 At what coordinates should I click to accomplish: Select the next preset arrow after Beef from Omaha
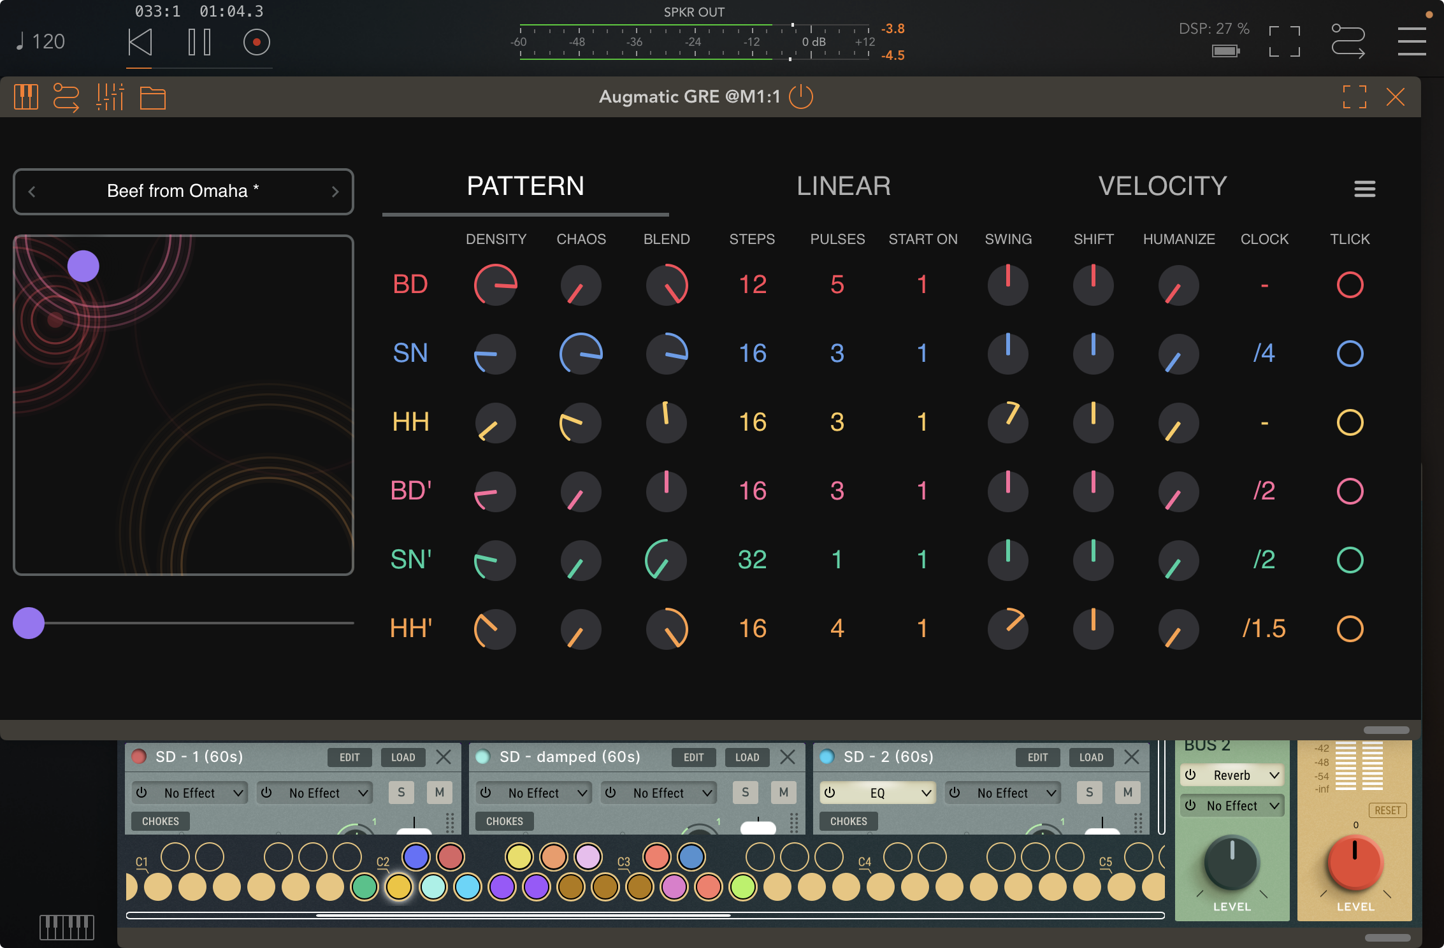[x=336, y=191]
